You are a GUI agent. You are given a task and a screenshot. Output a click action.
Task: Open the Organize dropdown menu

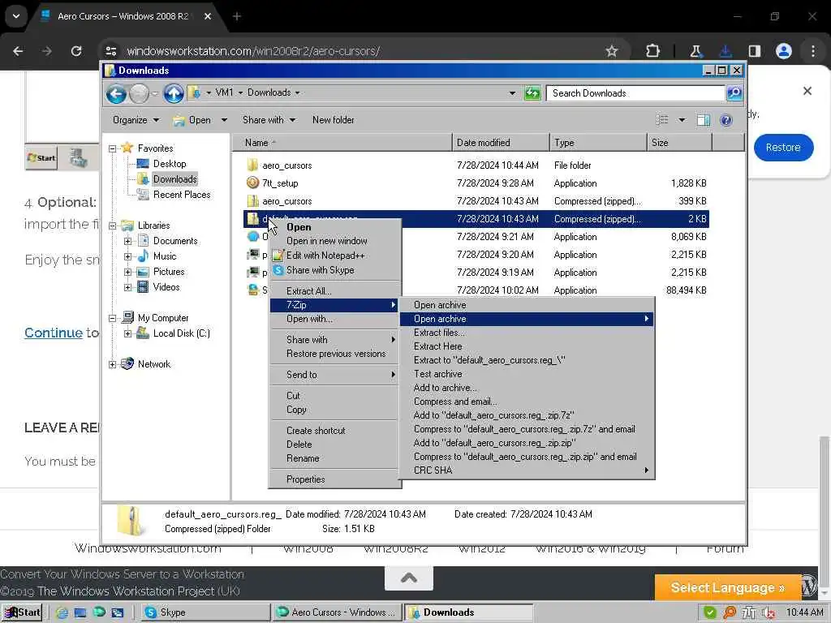click(x=136, y=120)
